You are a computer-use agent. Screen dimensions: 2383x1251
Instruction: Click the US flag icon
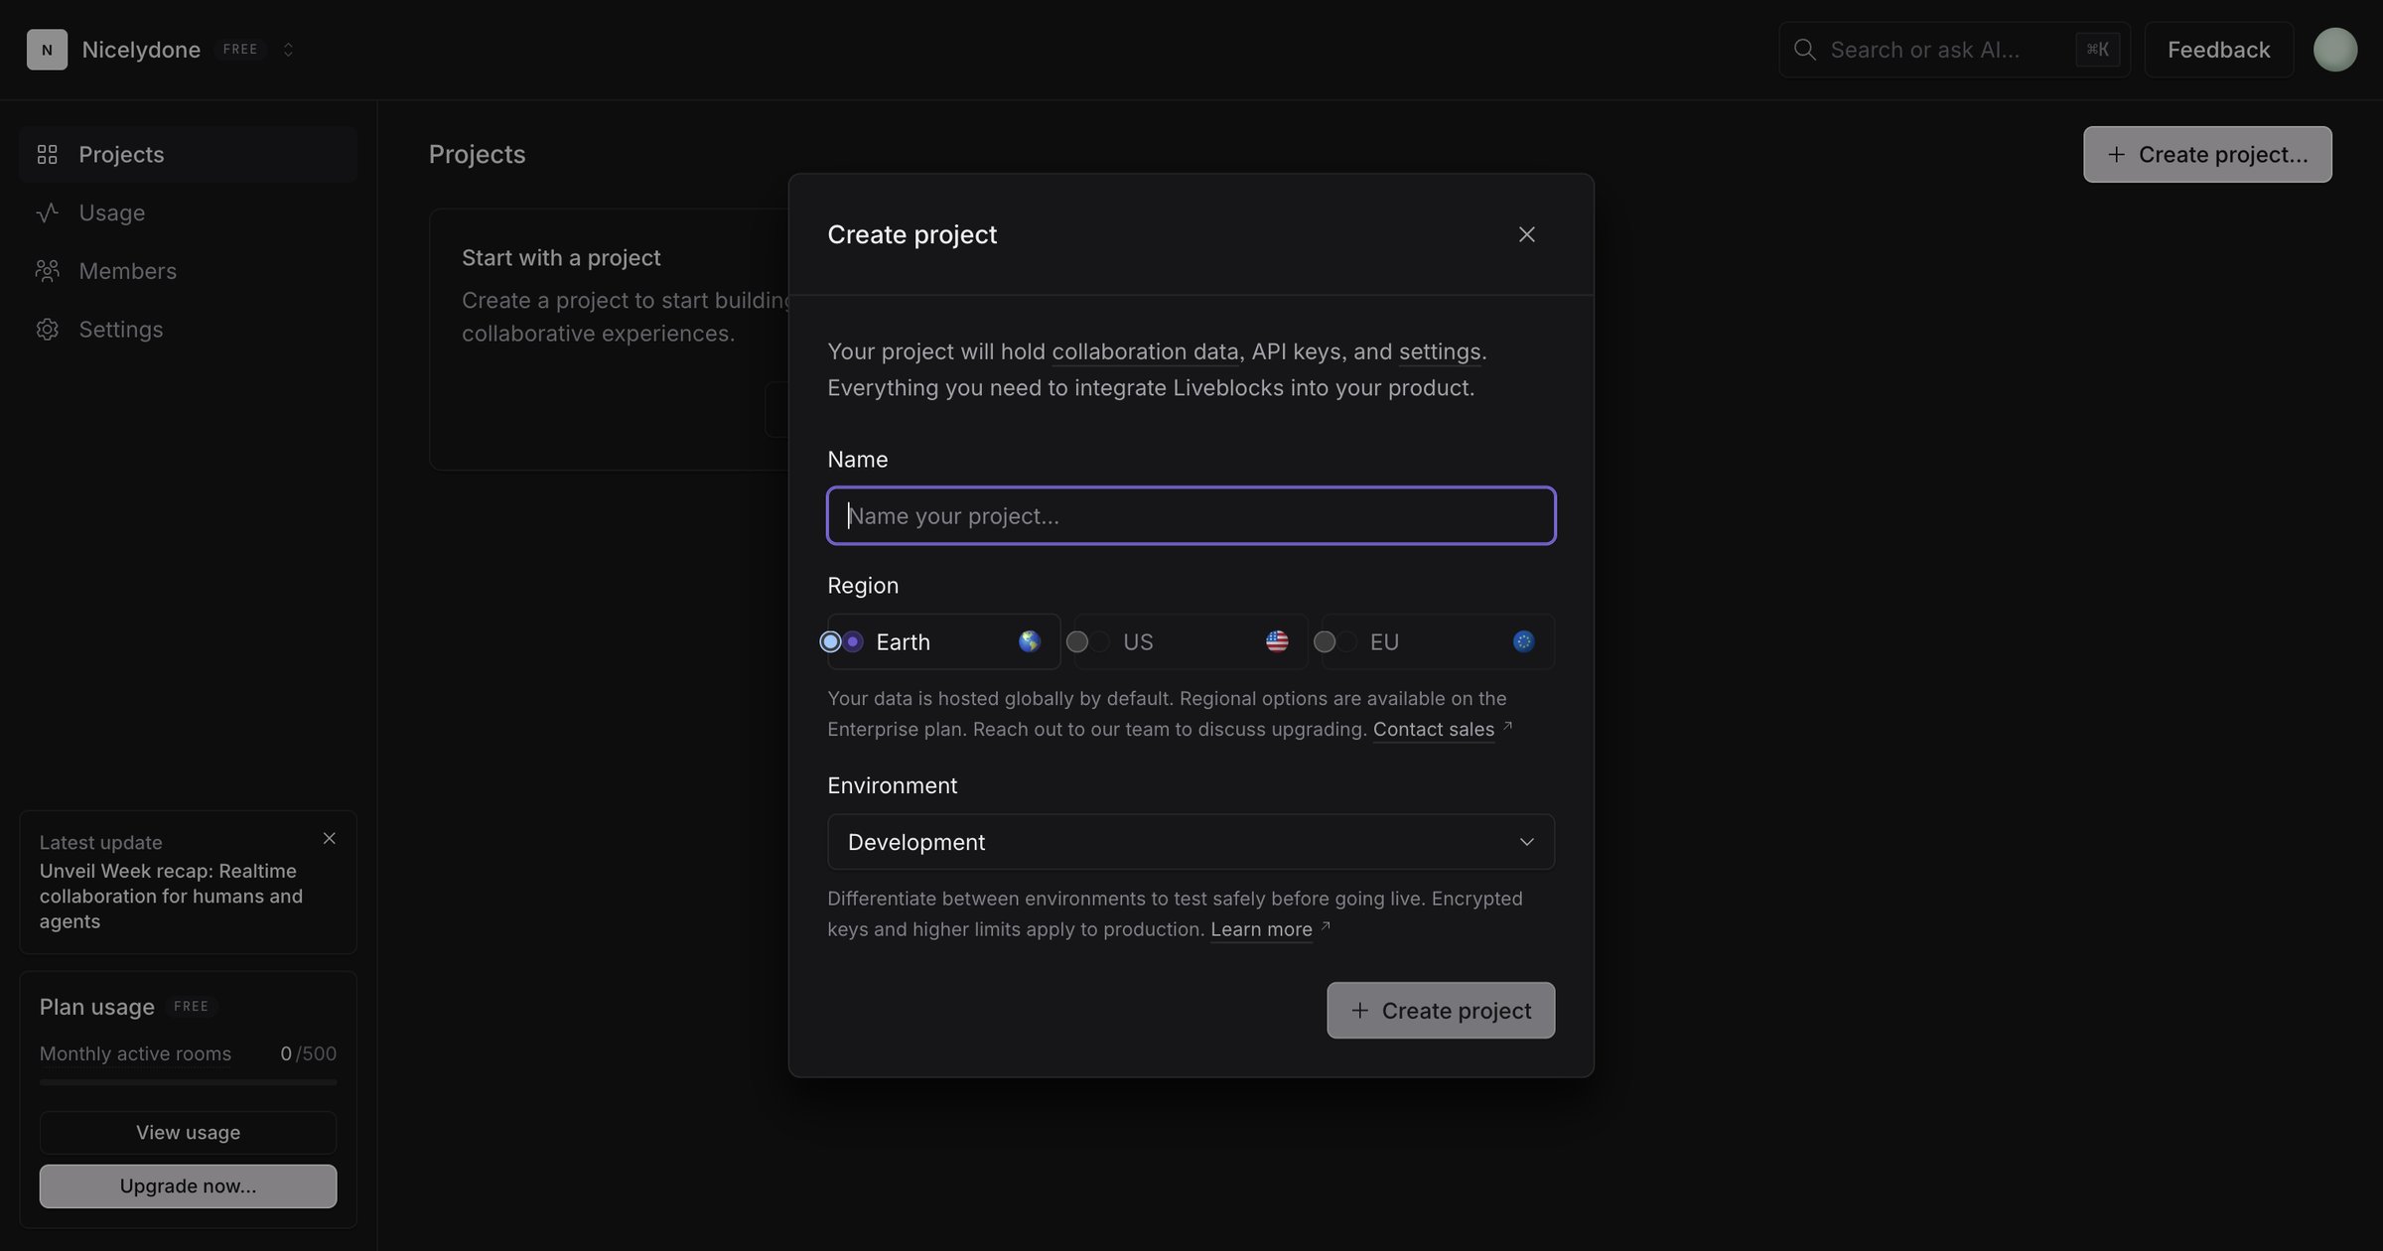point(1277,641)
